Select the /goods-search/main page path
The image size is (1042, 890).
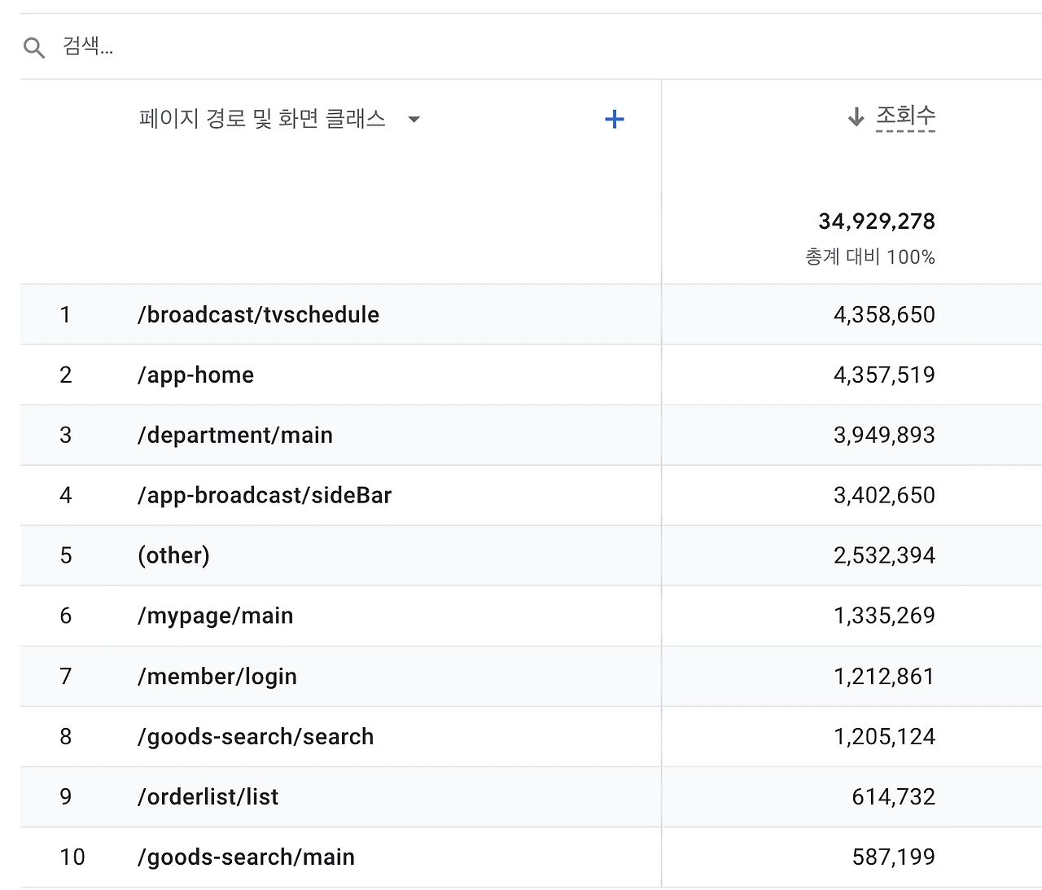(x=246, y=857)
